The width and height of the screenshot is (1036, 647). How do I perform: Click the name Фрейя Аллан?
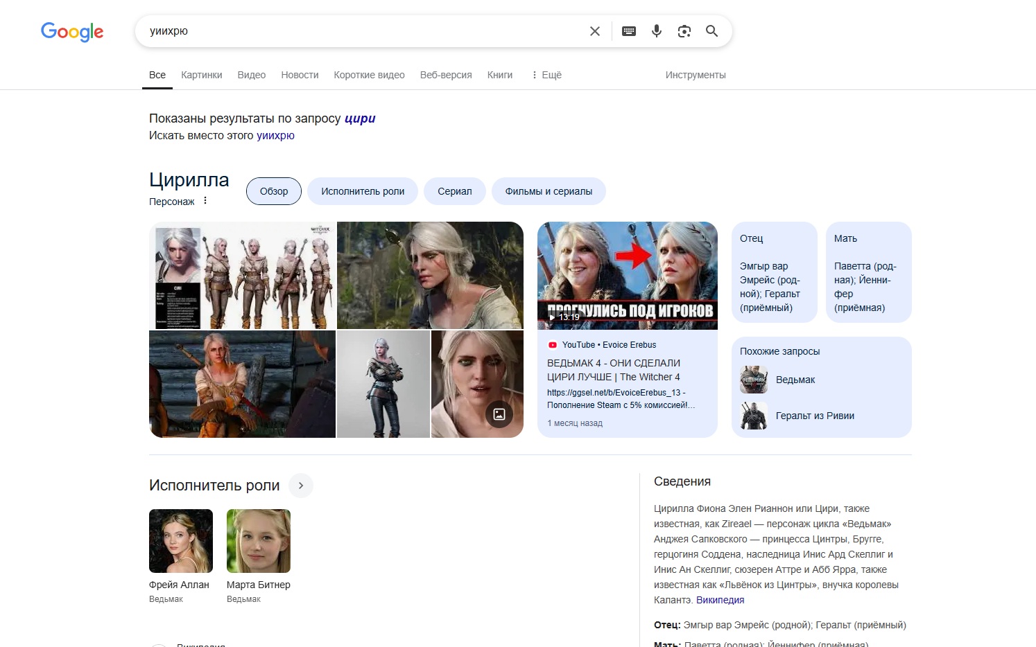tap(179, 585)
